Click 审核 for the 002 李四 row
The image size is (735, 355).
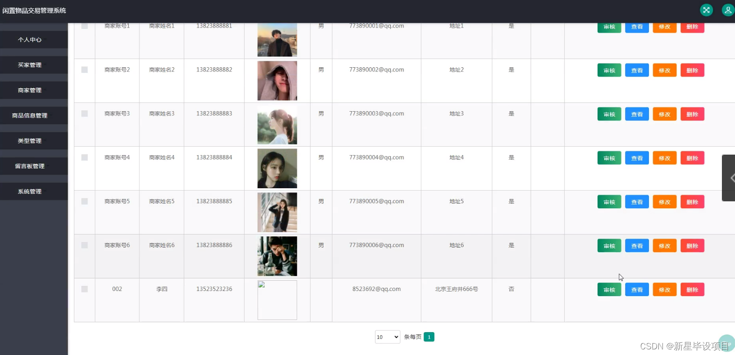tap(609, 290)
